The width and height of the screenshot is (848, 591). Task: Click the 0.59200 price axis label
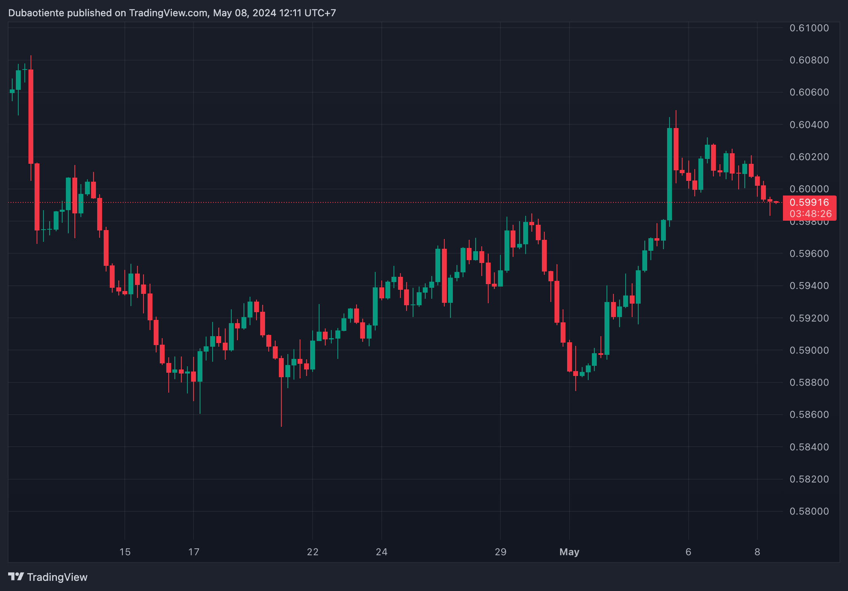(809, 318)
